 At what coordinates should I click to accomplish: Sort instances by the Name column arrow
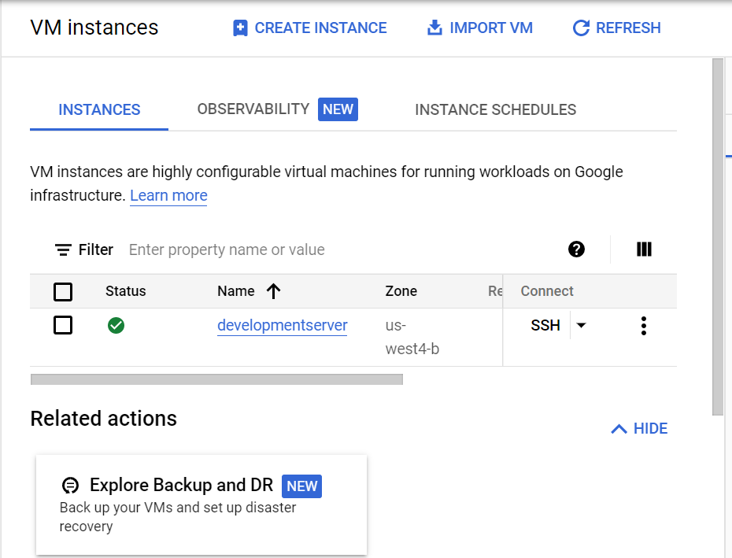pos(274,291)
